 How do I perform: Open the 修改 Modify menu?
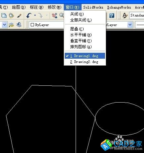coord(54,7)
